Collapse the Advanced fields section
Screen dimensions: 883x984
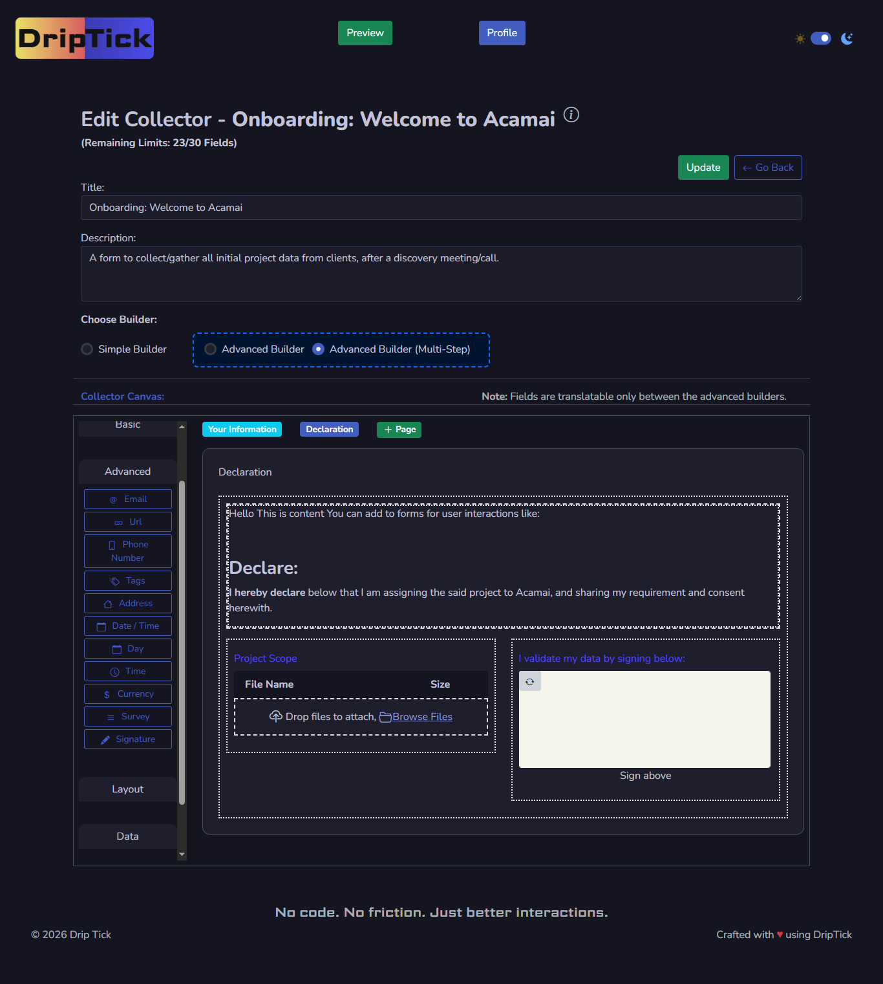coord(128,472)
